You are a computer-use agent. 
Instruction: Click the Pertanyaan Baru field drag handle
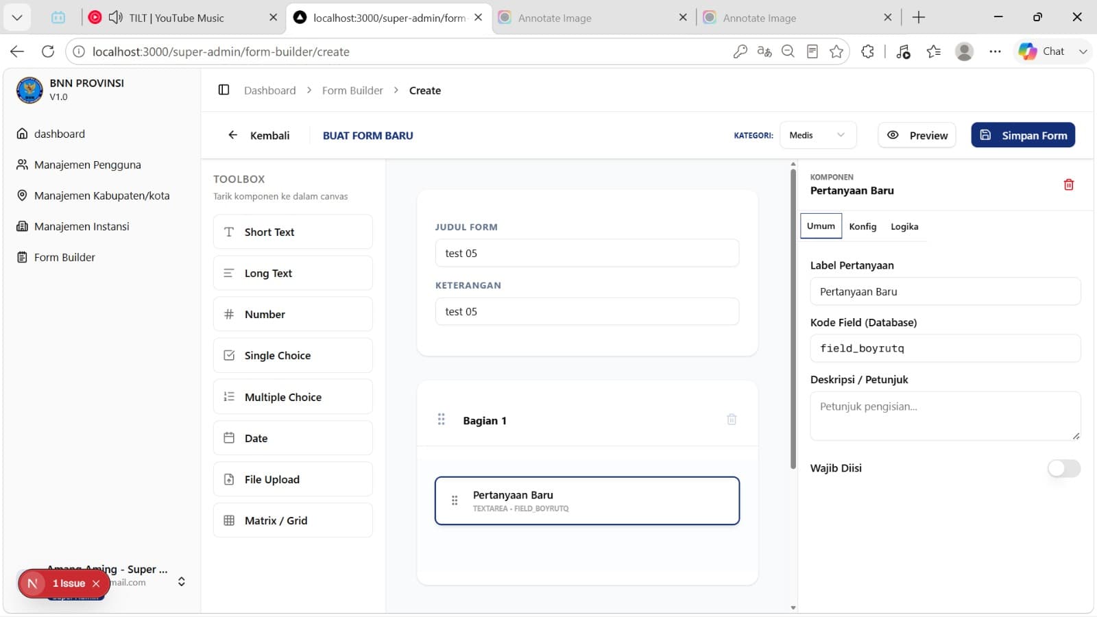coord(455,500)
